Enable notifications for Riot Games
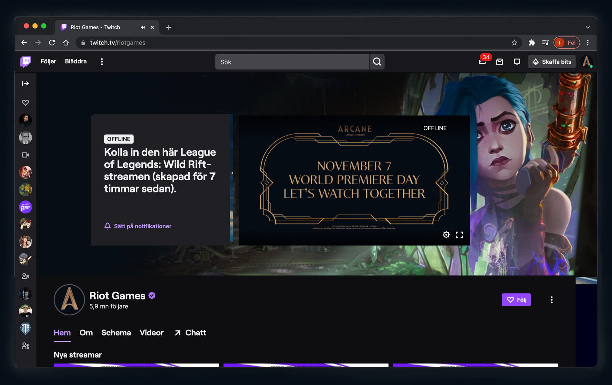Image resolution: width=612 pixels, height=385 pixels. 138,226
